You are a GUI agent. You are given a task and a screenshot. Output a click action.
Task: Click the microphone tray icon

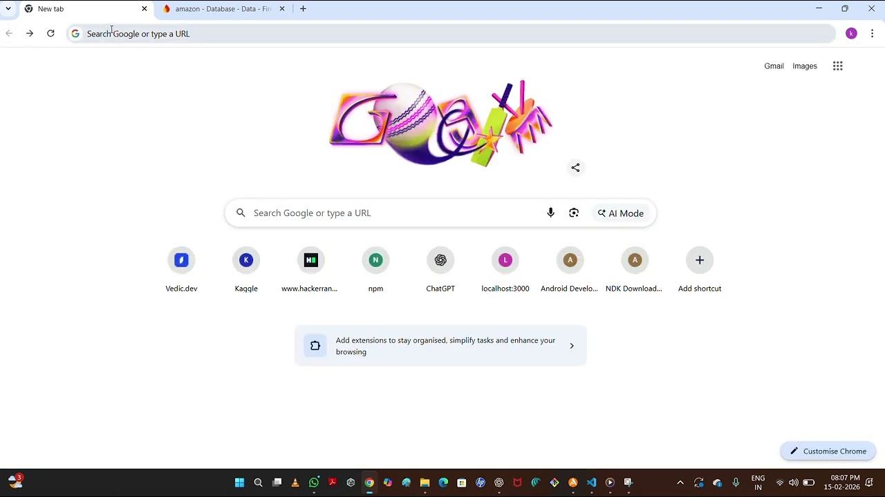(736, 483)
